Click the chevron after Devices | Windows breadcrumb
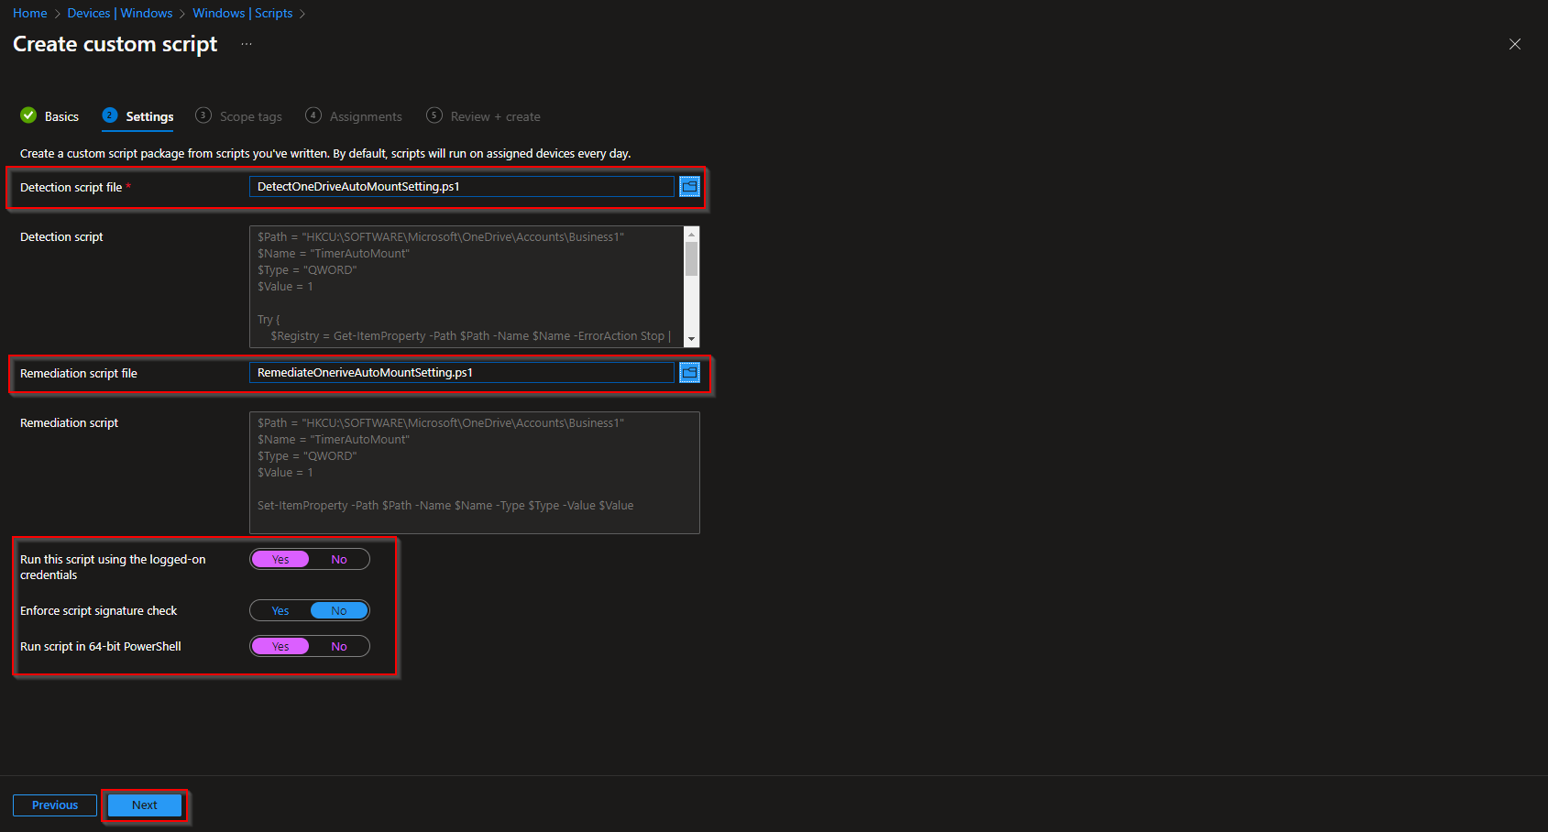 [181, 13]
